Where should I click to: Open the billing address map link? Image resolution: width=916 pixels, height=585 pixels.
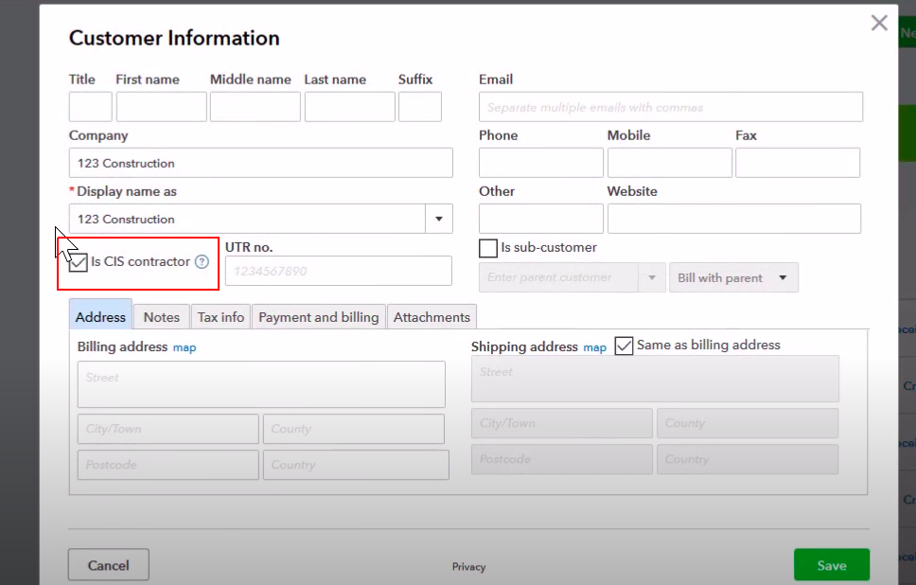click(x=185, y=347)
